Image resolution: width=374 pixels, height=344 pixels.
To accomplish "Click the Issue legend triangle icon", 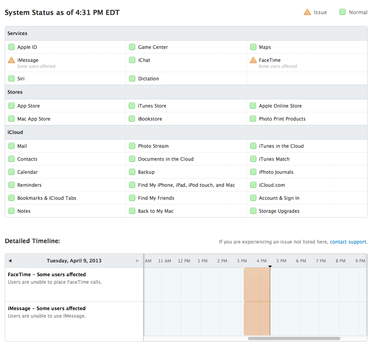I will click(x=307, y=12).
